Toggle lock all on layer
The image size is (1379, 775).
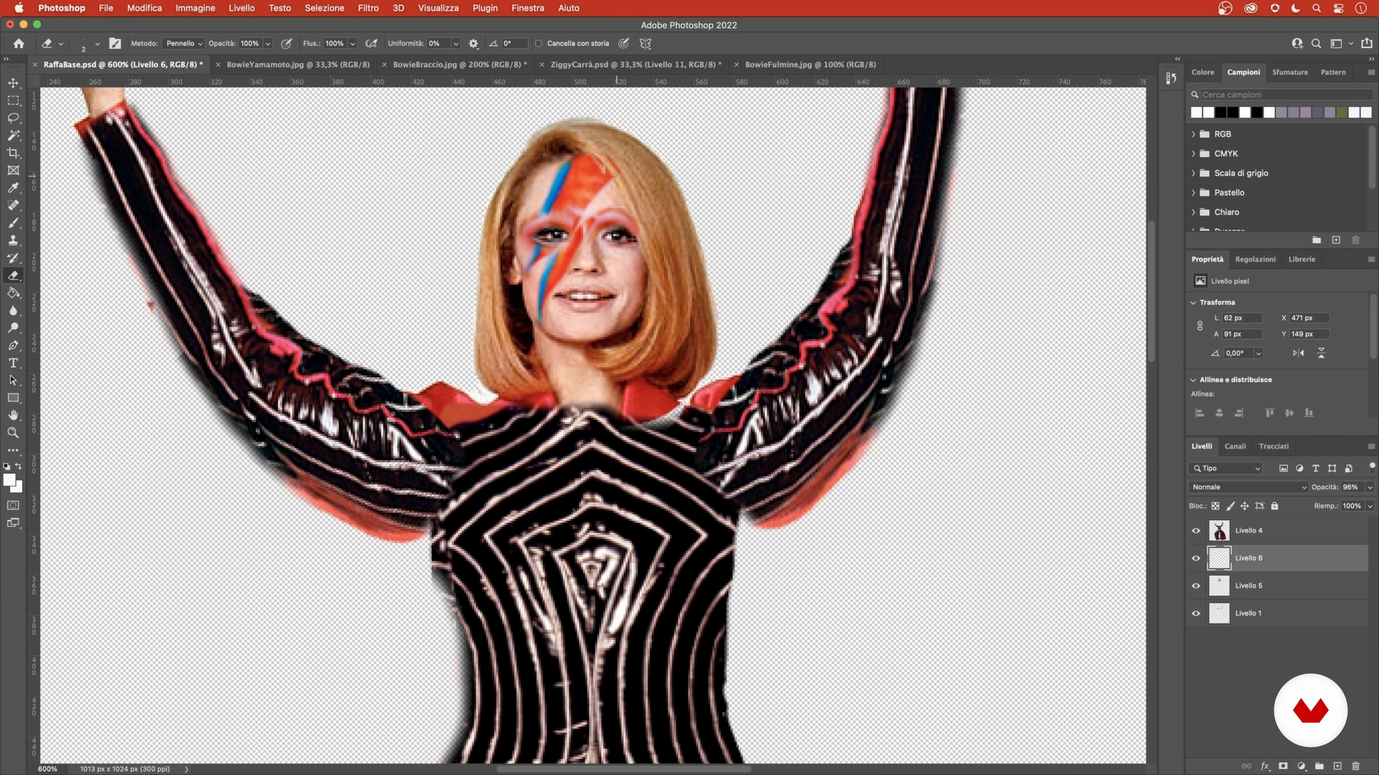(x=1274, y=506)
